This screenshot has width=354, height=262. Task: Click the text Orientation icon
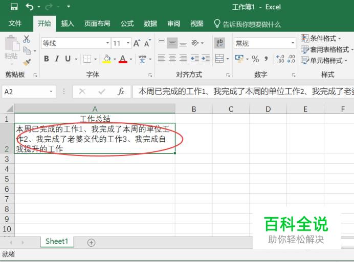(195, 43)
